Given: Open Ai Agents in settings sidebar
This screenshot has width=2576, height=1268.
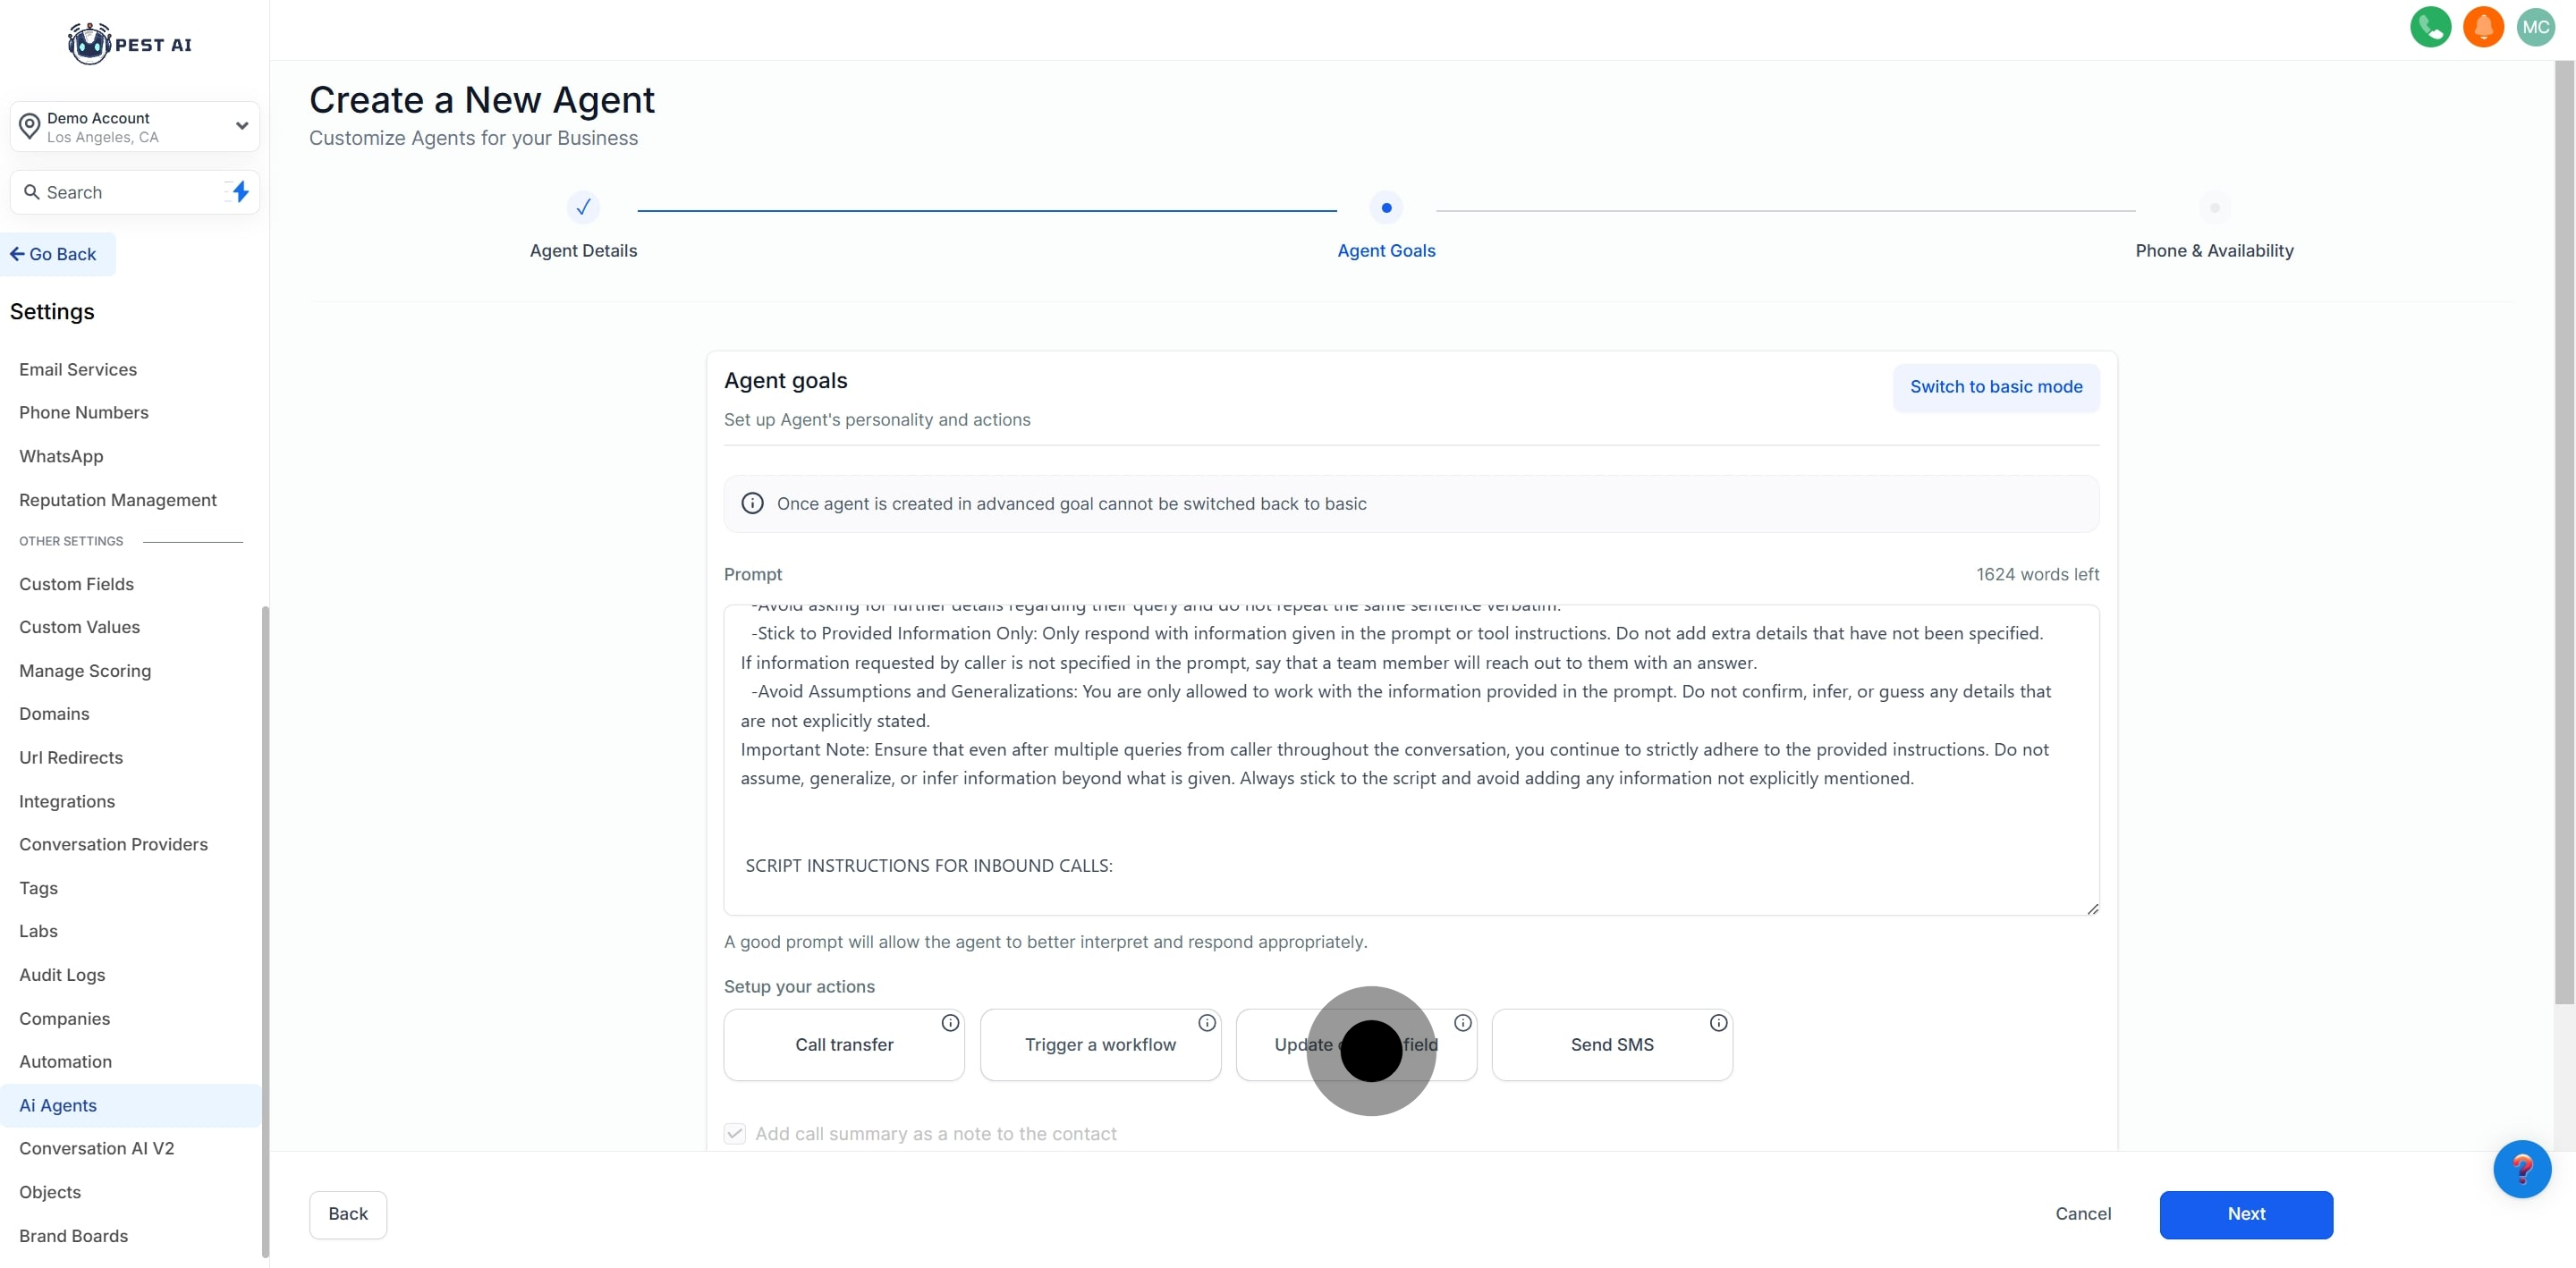Looking at the screenshot, I should point(58,1105).
